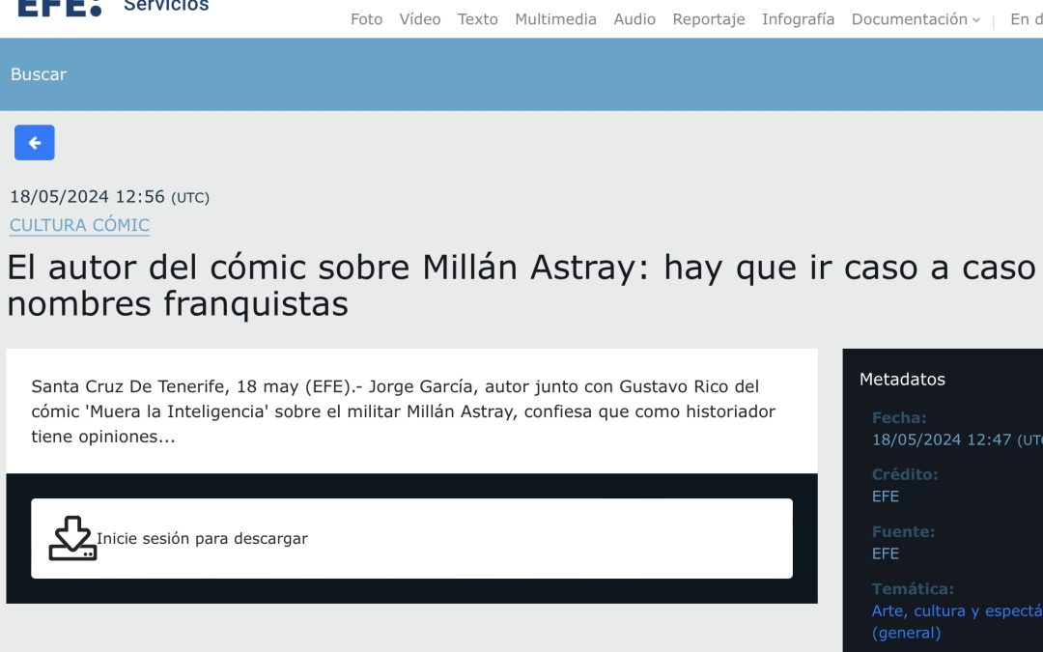Open the 'Arte, cultura y espectá...' topic link
Screen dimensions: 1043x652
(957, 621)
